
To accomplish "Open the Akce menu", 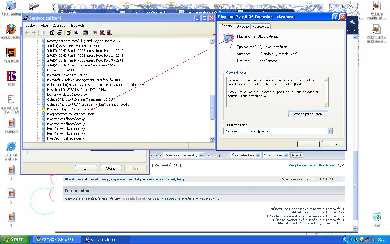I will click(44, 25).
